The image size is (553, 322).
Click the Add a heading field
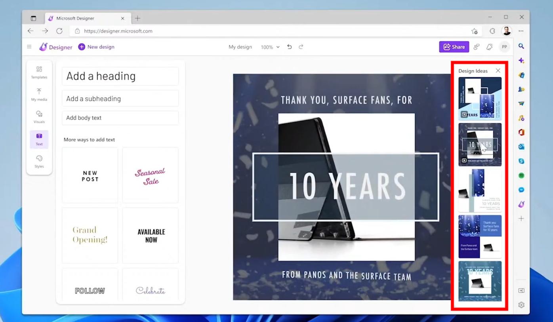click(120, 76)
